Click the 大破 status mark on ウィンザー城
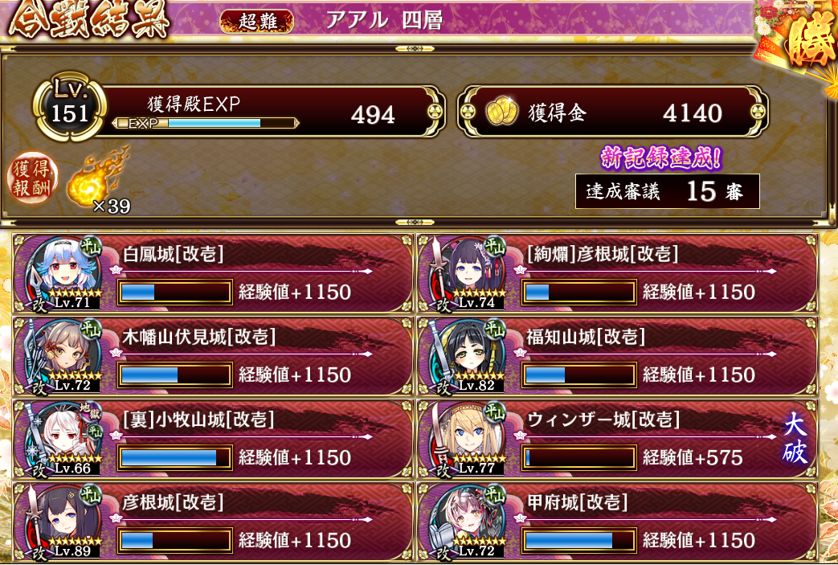Image resolution: width=838 pixels, height=565 pixels. [794, 440]
